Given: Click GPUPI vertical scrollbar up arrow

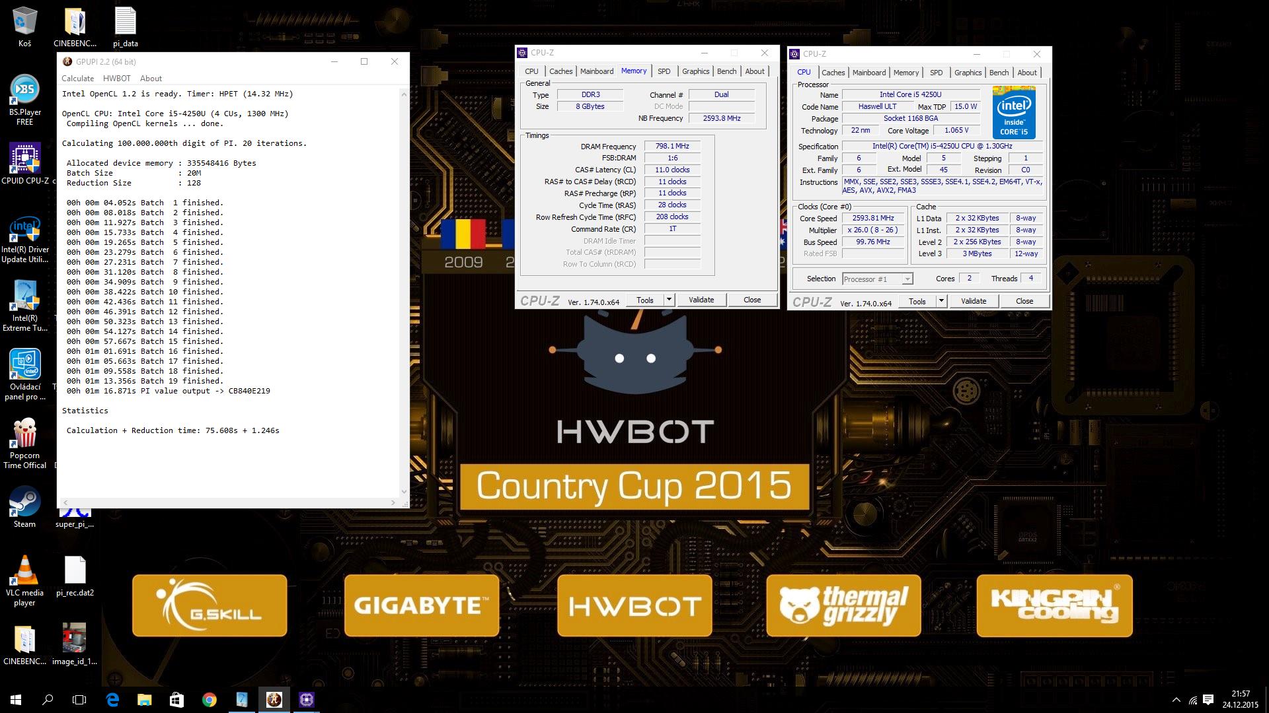Looking at the screenshot, I should click(x=404, y=94).
